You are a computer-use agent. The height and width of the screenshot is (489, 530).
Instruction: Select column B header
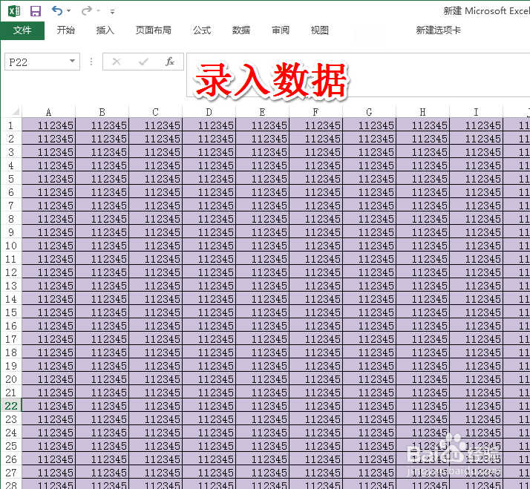(102, 112)
